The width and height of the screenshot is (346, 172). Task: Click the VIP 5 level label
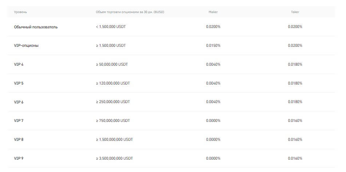19,83
